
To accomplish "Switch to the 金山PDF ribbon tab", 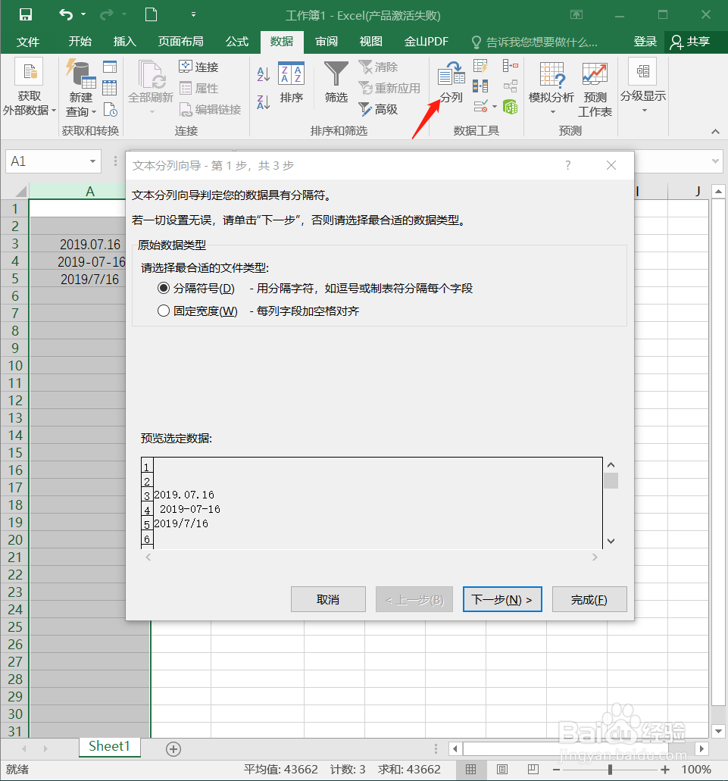I will (426, 42).
